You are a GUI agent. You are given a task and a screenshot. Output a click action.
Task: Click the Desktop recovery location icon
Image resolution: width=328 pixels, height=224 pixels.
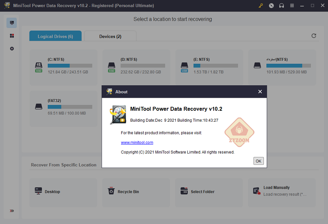point(38,191)
